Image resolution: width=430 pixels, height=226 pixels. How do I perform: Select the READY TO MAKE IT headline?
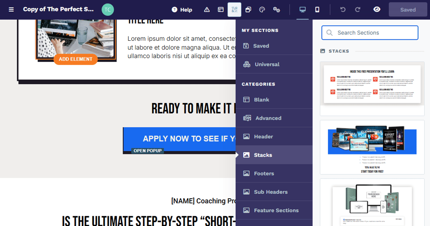point(193,108)
